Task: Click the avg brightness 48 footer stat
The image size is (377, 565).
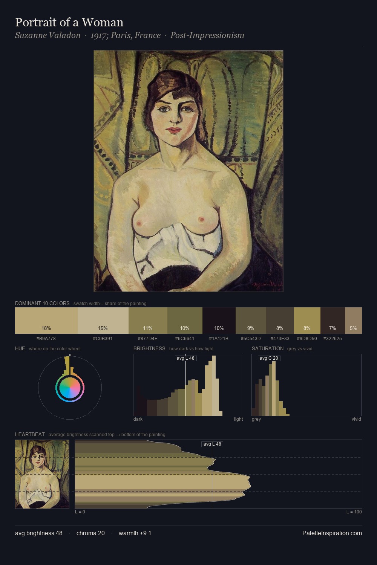Action: [x=39, y=533]
